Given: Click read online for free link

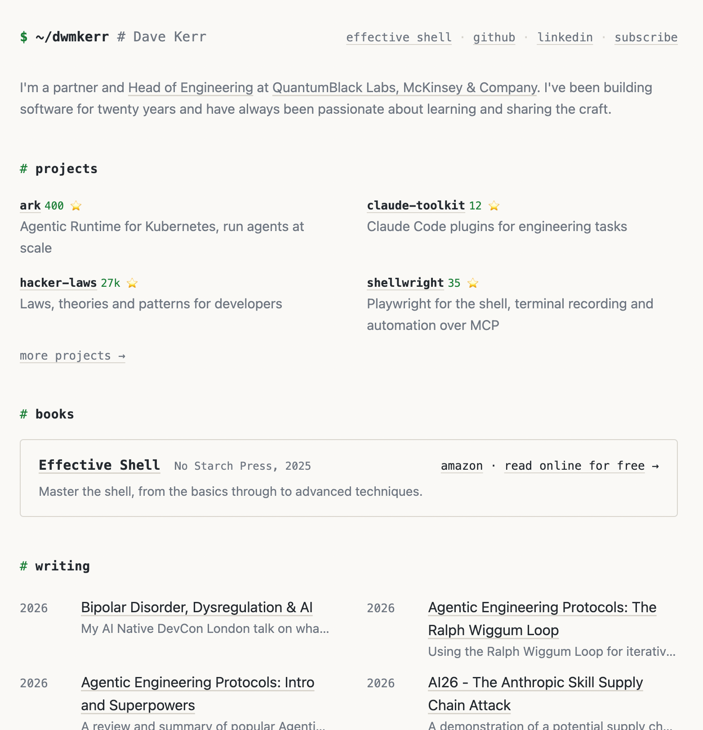Looking at the screenshot, I should [581, 466].
